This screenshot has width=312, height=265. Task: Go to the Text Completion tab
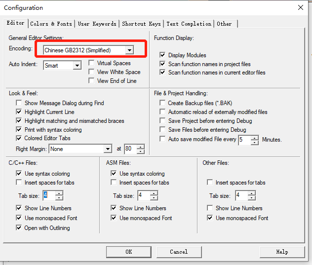coord(189,24)
